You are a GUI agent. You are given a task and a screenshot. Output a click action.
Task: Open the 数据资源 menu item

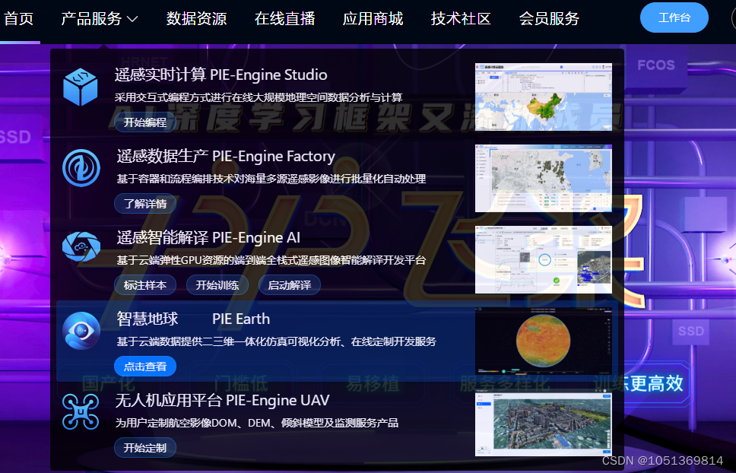click(196, 19)
